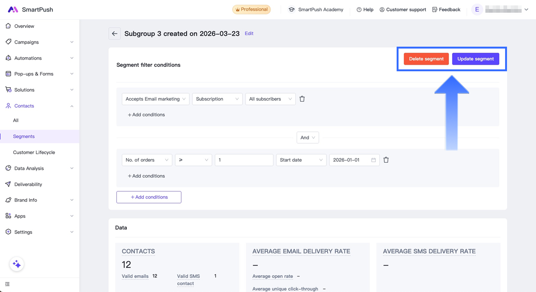Viewport: 536px width, 292px height.
Task: Open calendar picker for date 2026-01-01
Action: tap(373, 160)
